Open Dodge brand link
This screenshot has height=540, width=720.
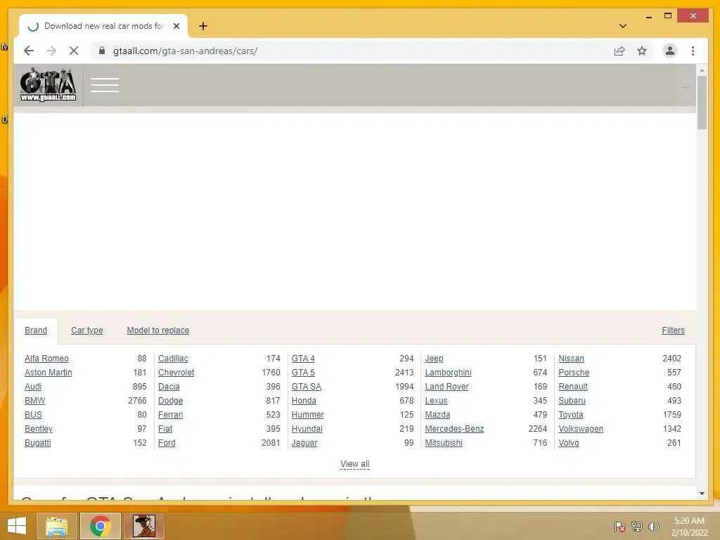coord(170,400)
